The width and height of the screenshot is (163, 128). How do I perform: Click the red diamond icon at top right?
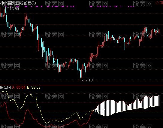157,3
